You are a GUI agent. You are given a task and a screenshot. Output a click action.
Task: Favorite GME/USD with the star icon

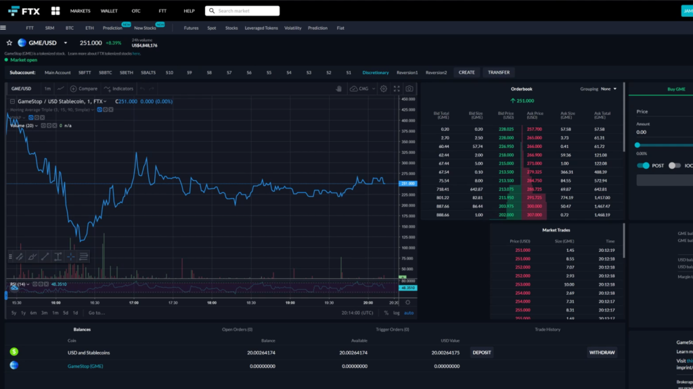(x=9, y=43)
